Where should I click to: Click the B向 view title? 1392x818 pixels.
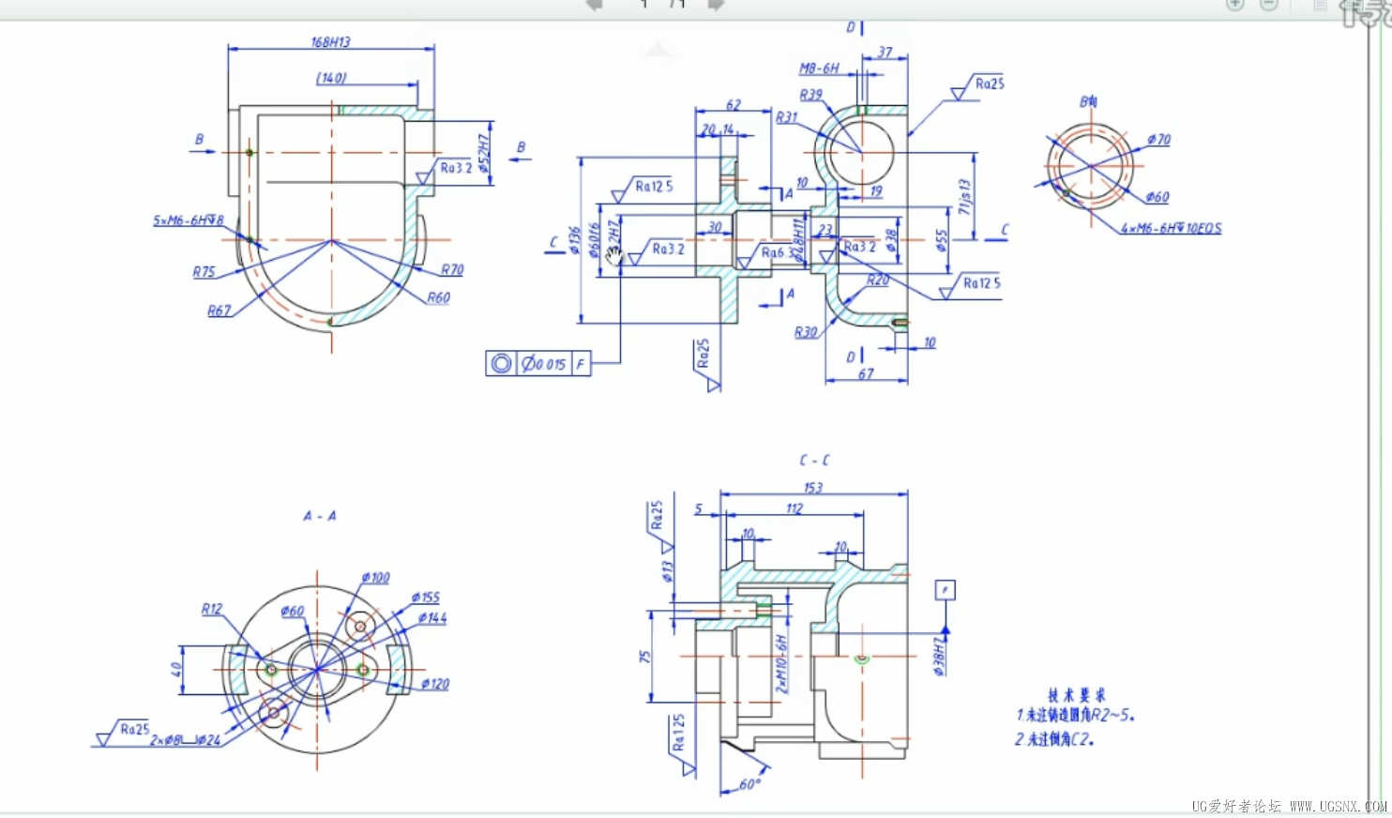pos(1089,101)
